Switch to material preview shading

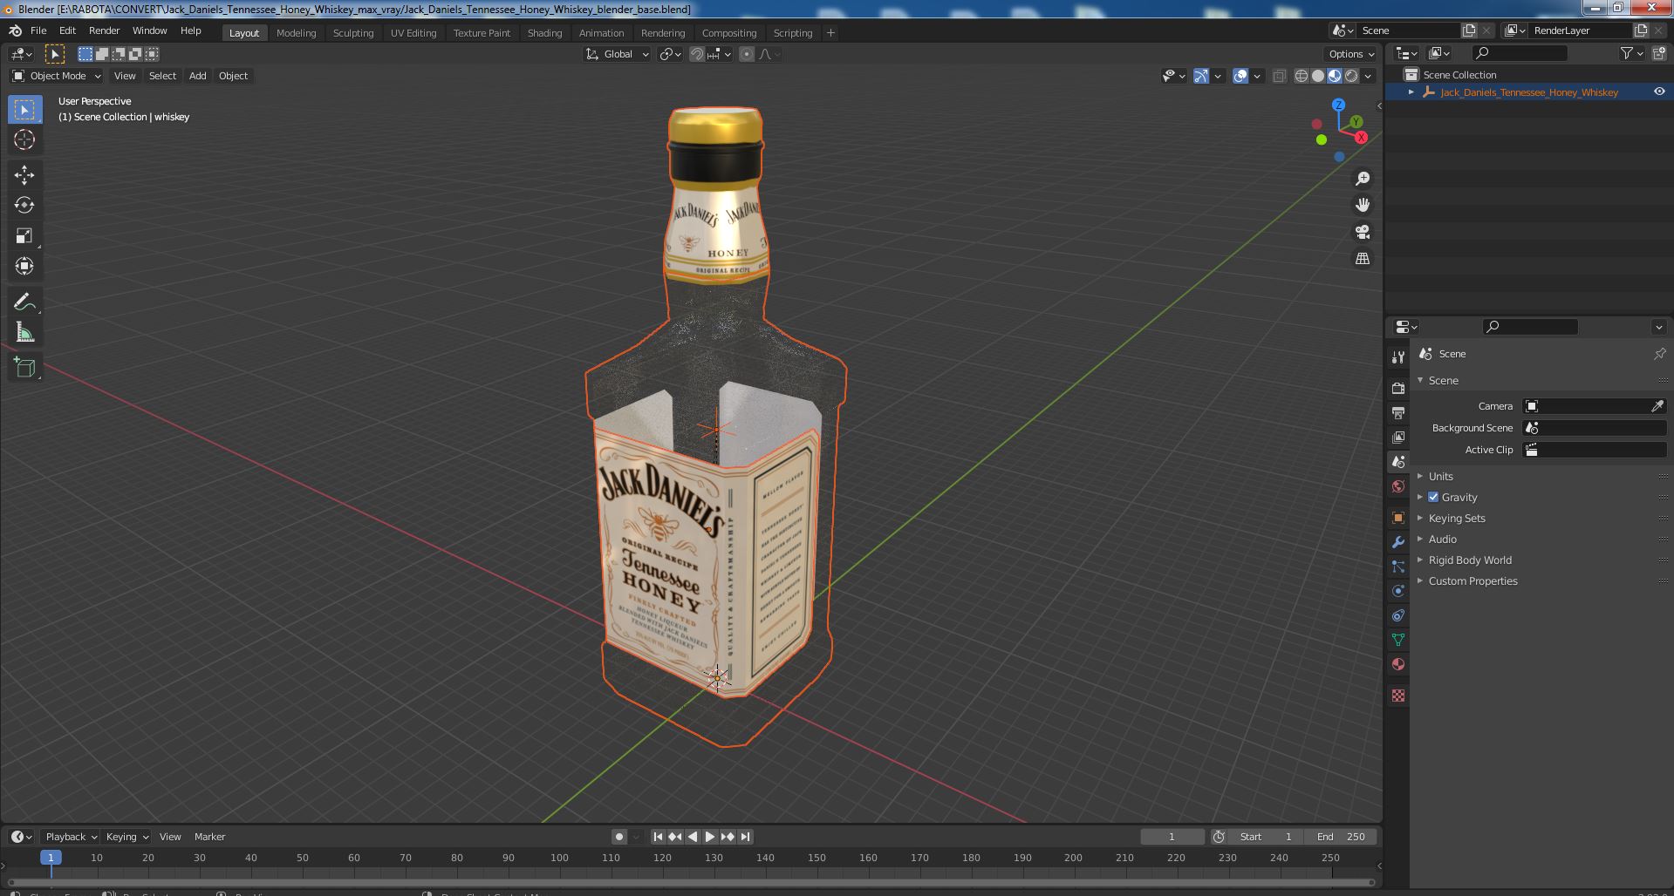click(1335, 77)
